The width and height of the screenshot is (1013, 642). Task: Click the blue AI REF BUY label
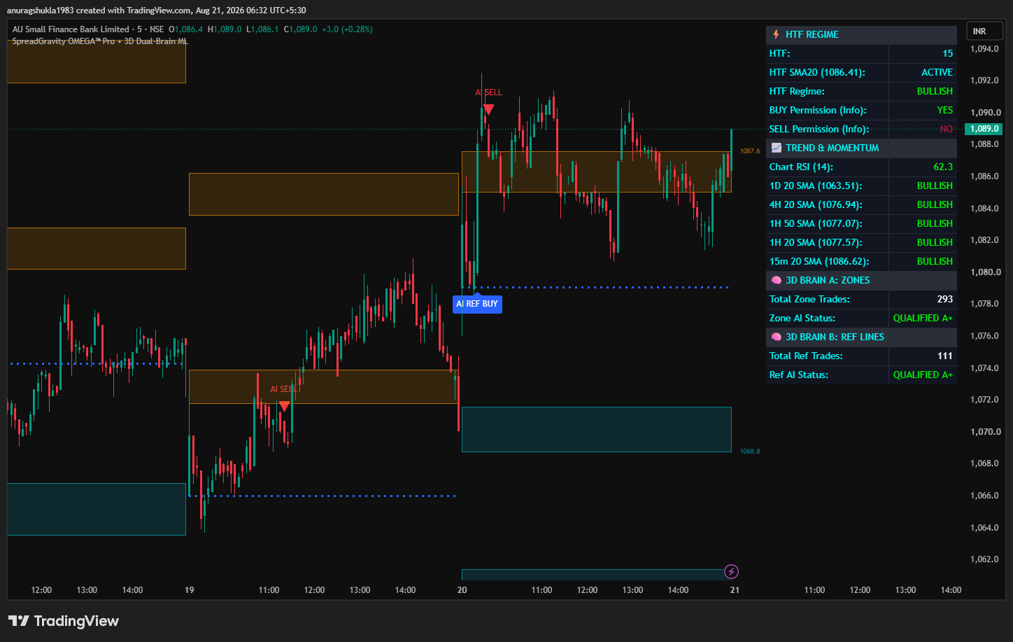477,304
